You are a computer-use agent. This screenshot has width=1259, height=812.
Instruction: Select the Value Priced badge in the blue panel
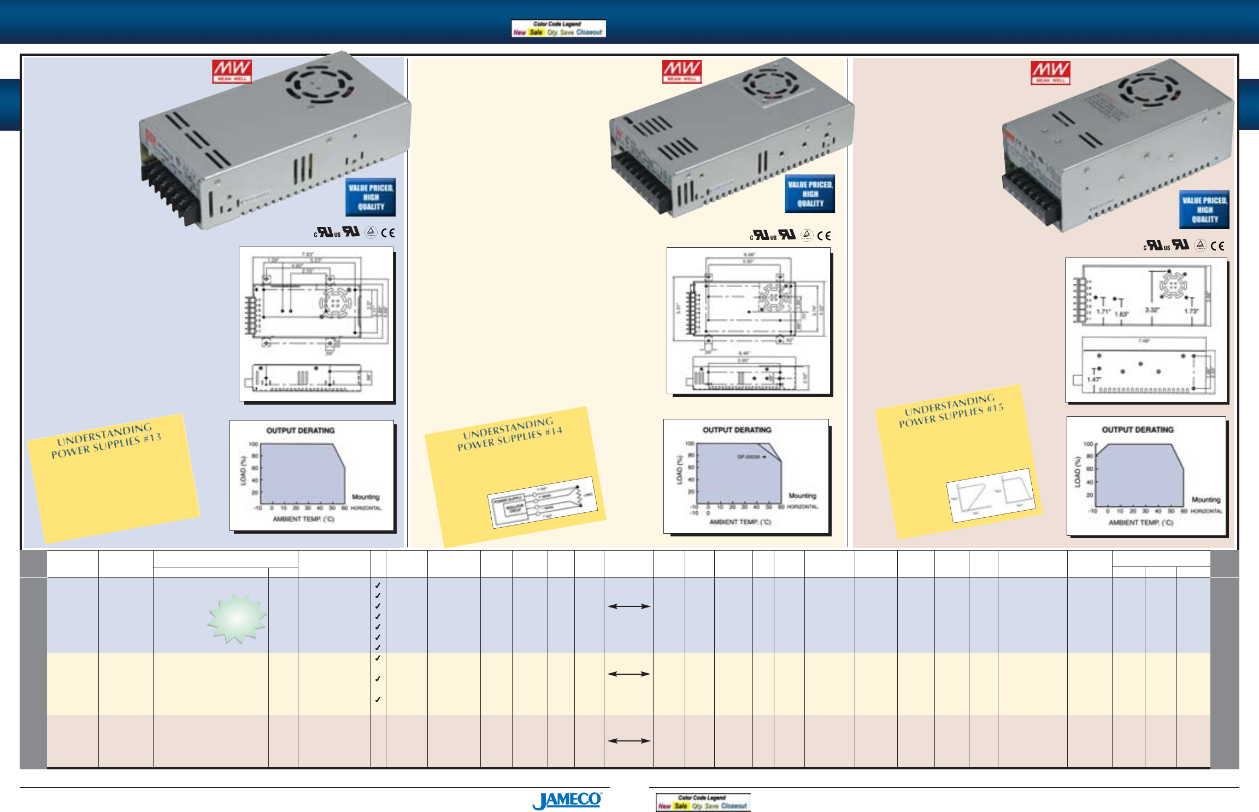(x=370, y=197)
